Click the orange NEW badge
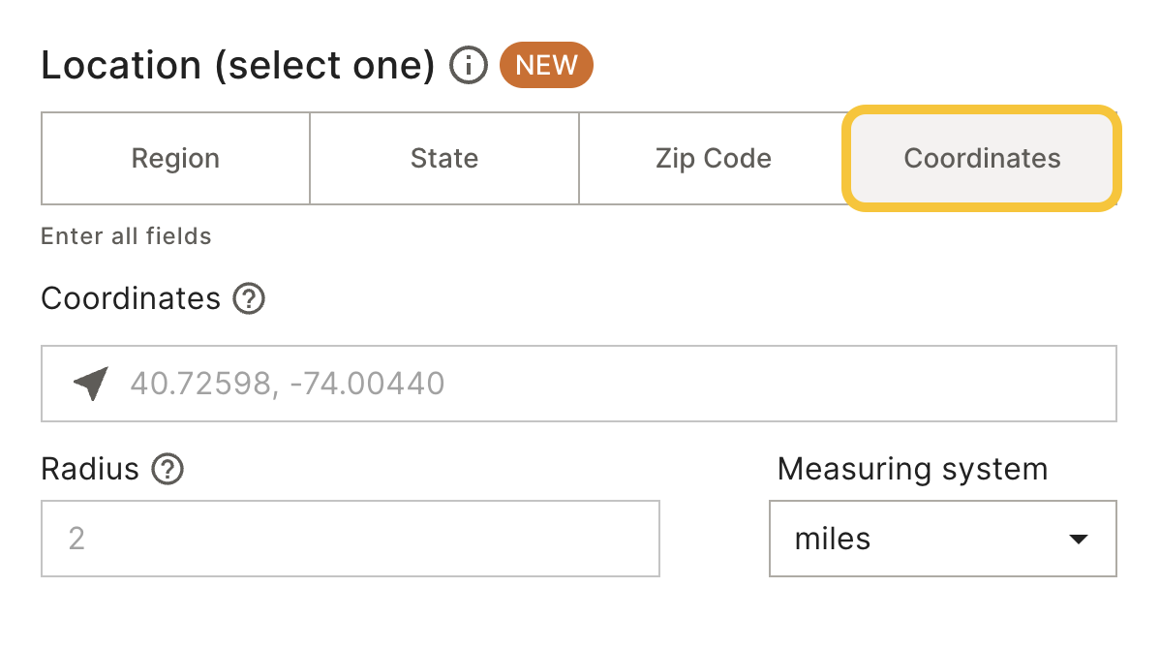 [x=547, y=65]
